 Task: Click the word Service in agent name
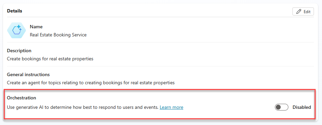click(x=79, y=35)
